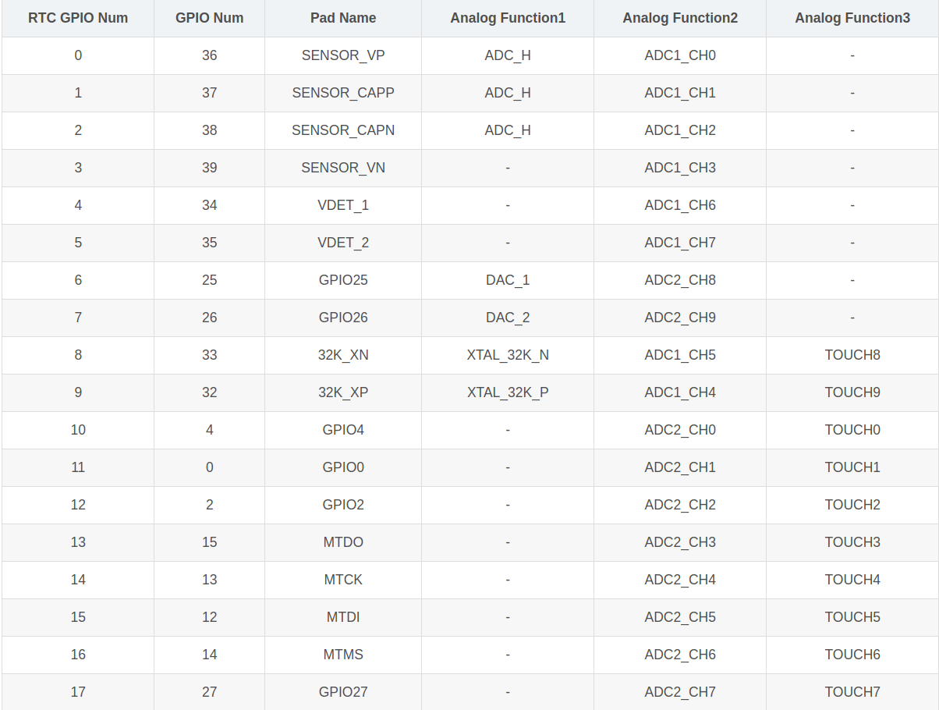Click the 'Pad Name' column header
The width and height of the screenshot is (939, 710).
point(343,18)
